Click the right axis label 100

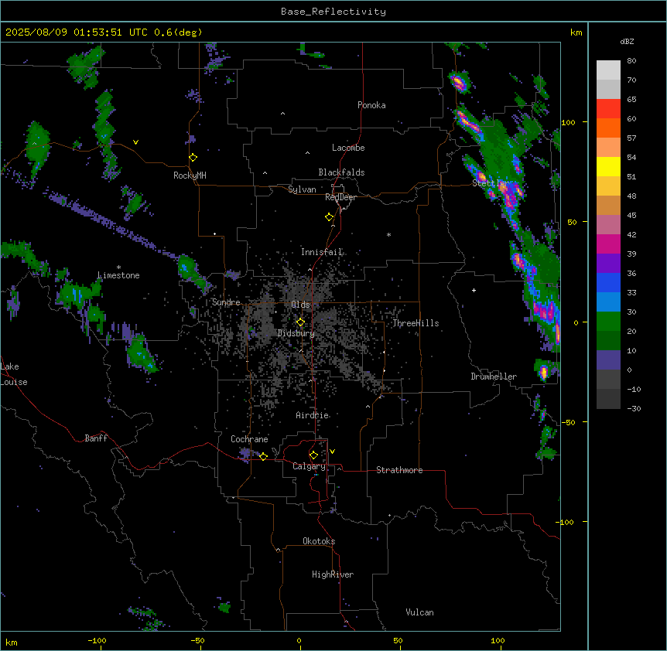tap(568, 122)
